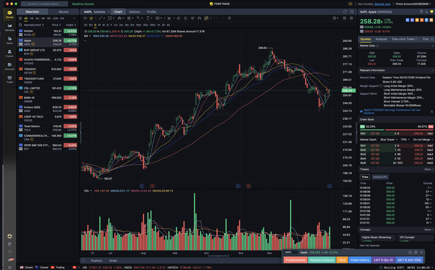Toggle drawing visibility eye icon
Screen dimensions: 435x270
(x=192, y=18)
